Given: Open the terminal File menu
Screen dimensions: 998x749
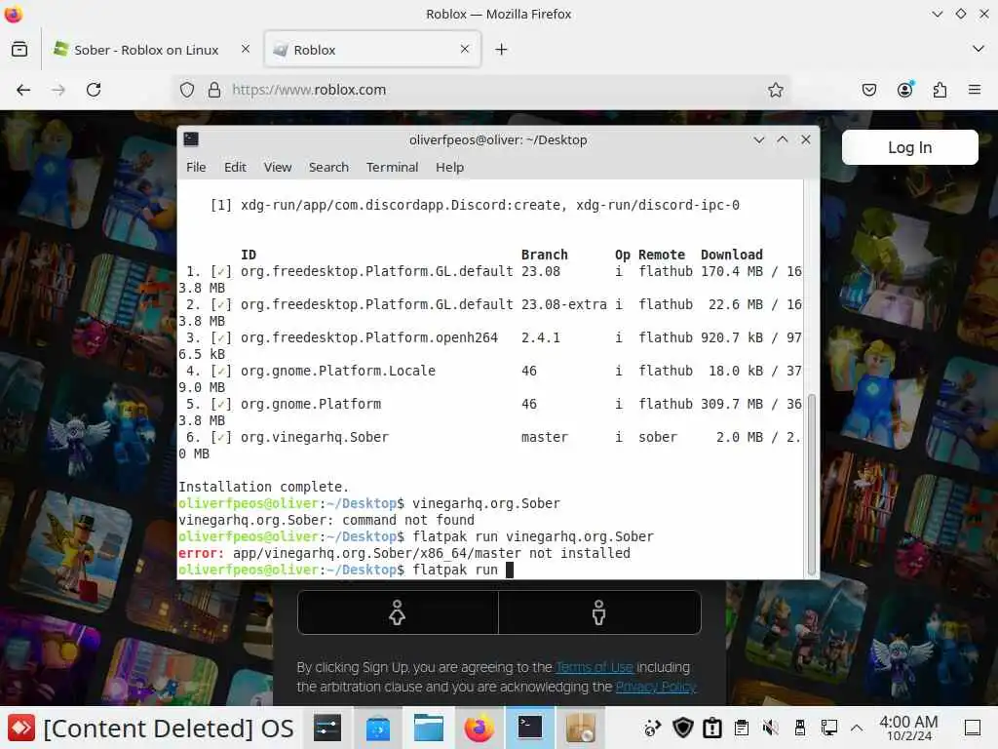Looking at the screenshot, I should pyautogui.click(x=196, y=168).
